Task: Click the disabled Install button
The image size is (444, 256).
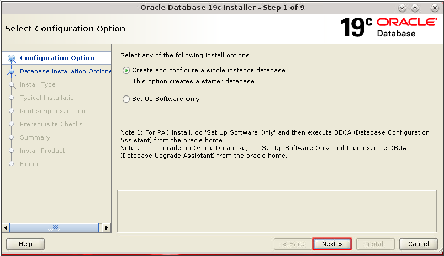Action: coord(375,244)
